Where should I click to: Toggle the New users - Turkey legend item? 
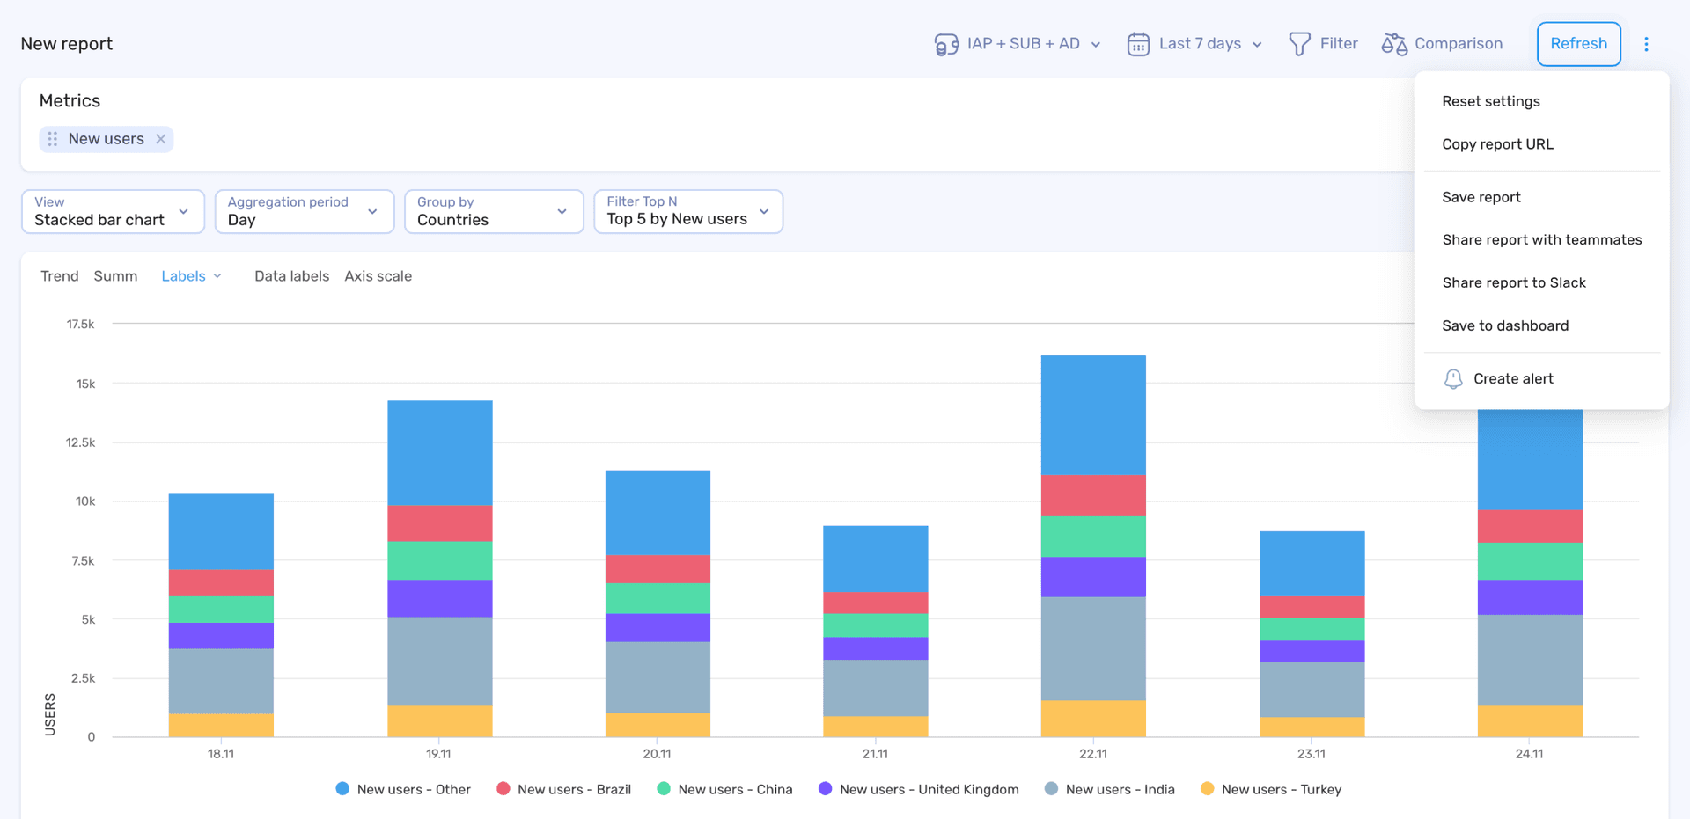(x=1270, y=789)
